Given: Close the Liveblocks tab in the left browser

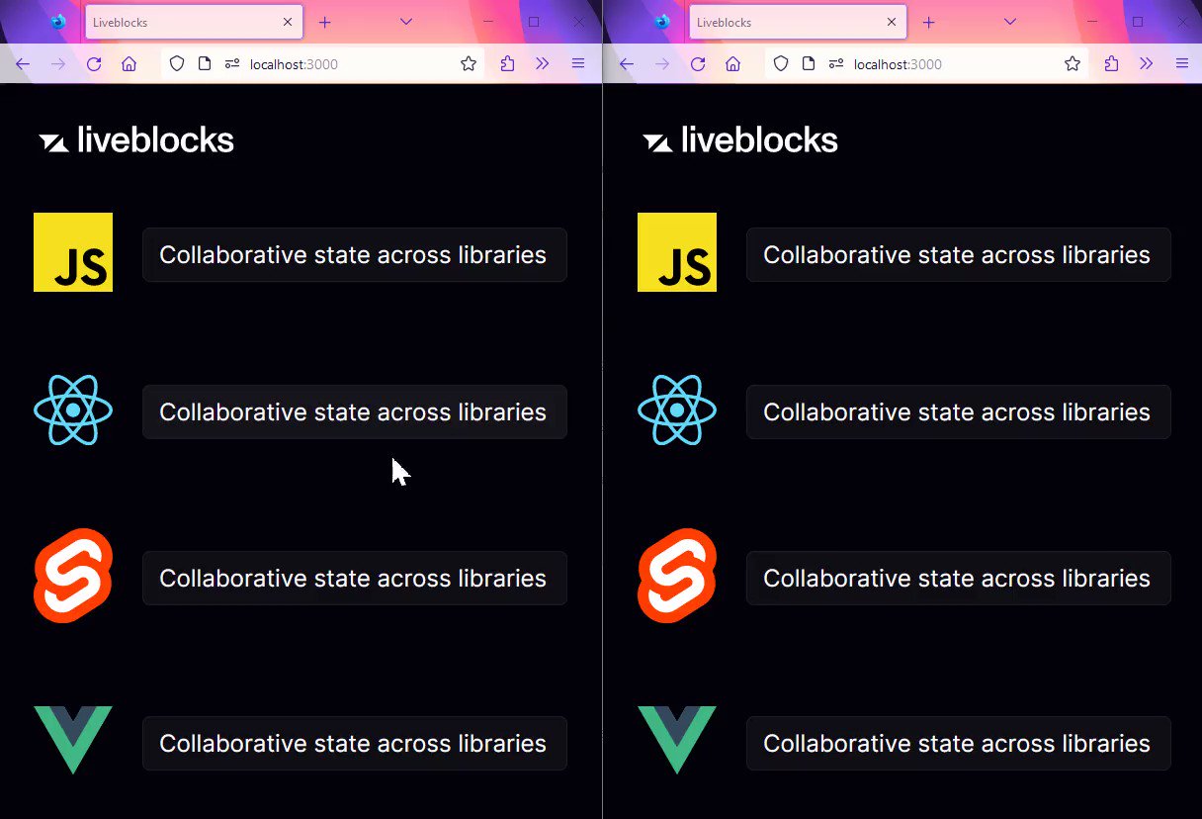Looking at the screenshot, I should click(x=288, y=22).
